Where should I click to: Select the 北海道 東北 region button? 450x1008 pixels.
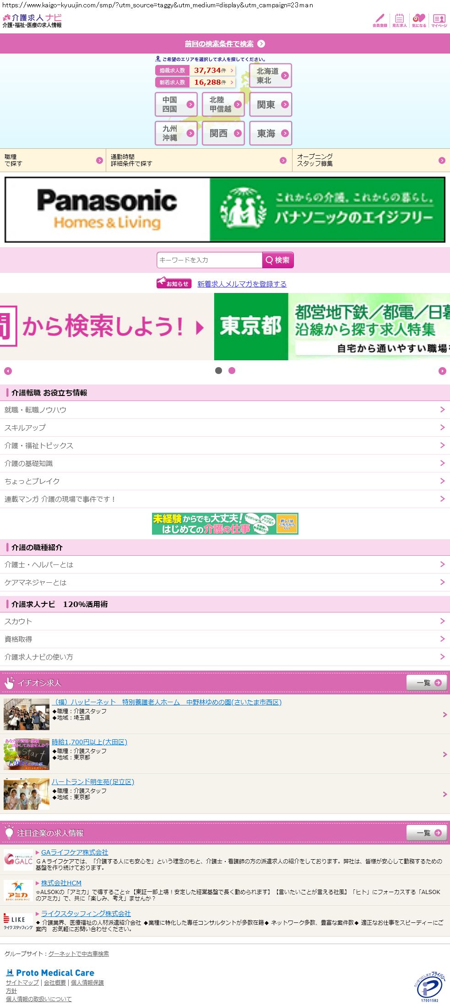(271, 76)
